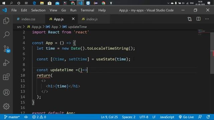Open Windows taskbar search
Image resolution: width=214 pixels, height=120 pixels.
[x=11, y=3]
